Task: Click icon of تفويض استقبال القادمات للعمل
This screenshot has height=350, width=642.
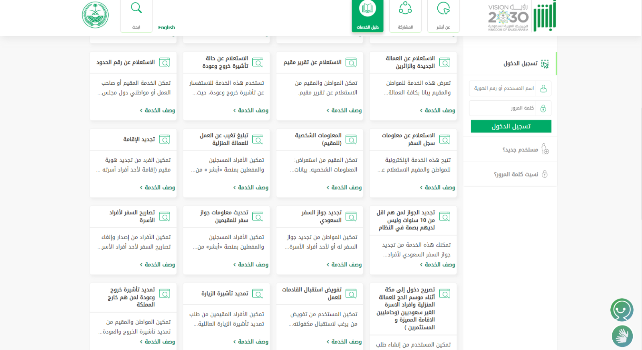Action: tap(351, 294)
